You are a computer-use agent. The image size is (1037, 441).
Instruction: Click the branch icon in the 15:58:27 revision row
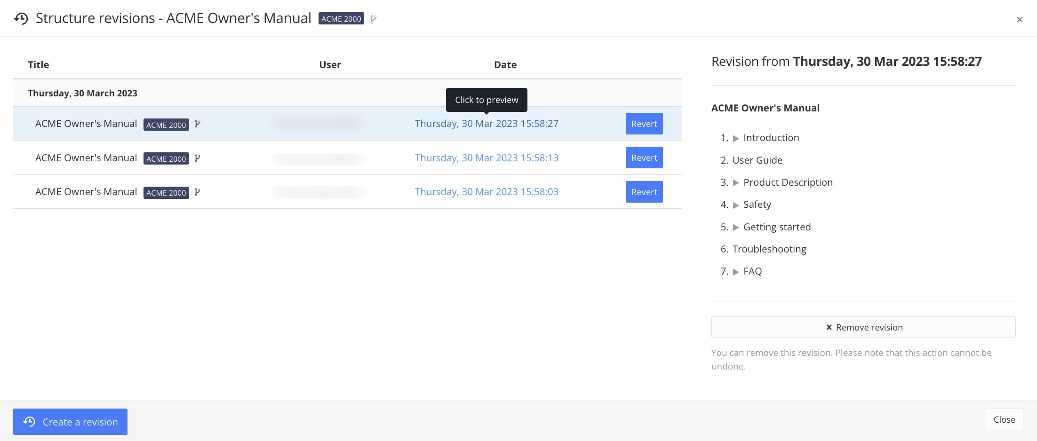pyautogui.click(x=198, y=124)
